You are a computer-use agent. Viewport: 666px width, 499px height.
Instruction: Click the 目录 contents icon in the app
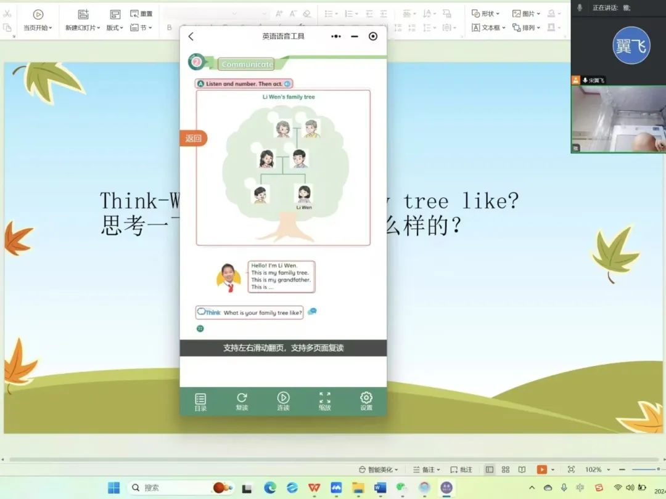click(200, 402)
